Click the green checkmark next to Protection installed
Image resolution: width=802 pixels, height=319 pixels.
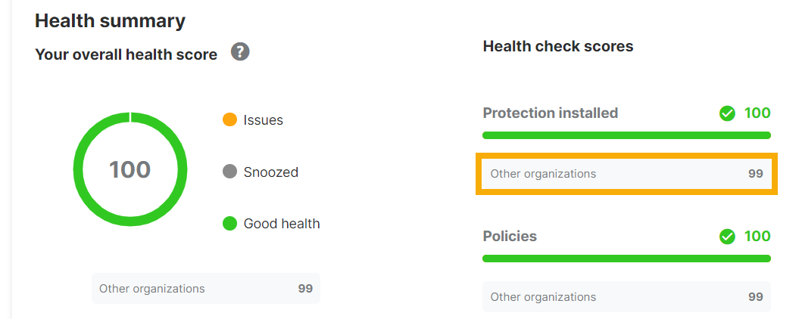(x=727, y=113)
